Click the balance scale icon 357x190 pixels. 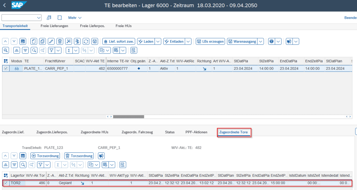tap(77, 41)
